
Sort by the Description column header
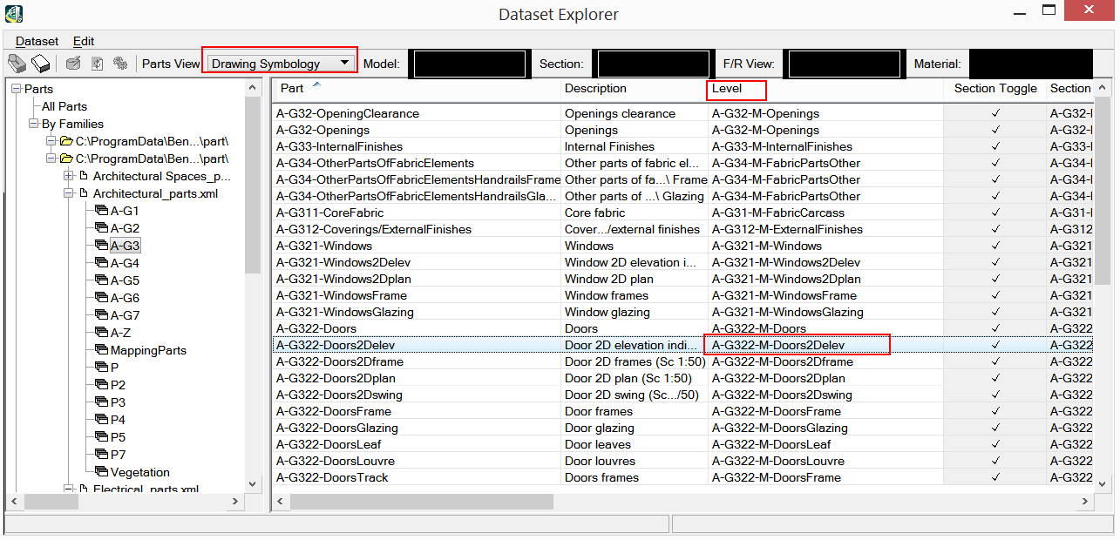[635, 88]
